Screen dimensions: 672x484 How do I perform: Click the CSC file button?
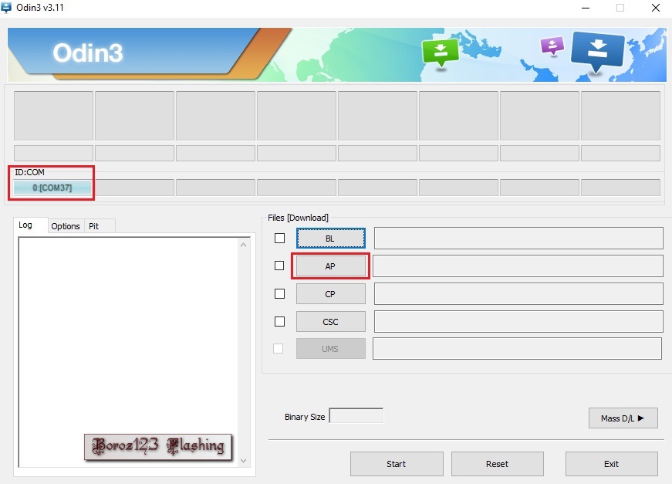click(330, 322)
